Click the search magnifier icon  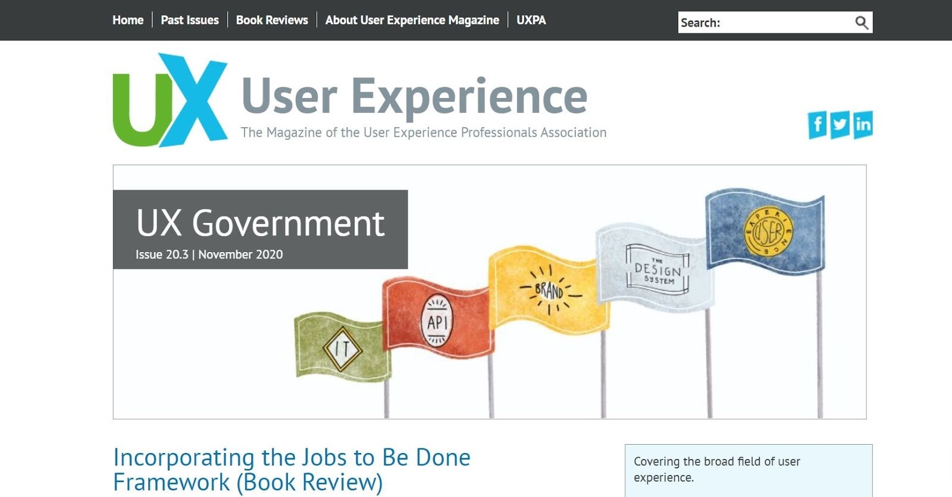coord(862,23)
